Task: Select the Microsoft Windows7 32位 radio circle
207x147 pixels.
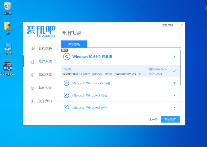Action: pos(66,95)
